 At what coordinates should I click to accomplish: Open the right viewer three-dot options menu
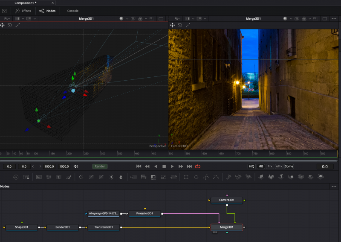click(334, 19)
